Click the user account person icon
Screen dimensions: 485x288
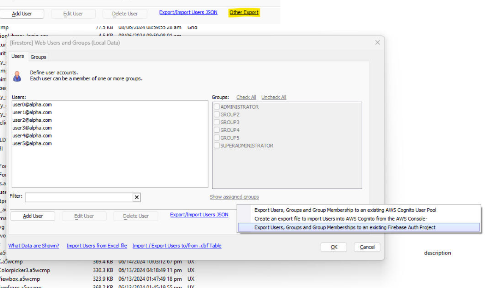[17, 76]
